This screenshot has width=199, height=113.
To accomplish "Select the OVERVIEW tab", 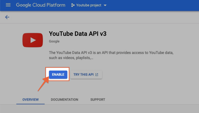I will (30, 99).
